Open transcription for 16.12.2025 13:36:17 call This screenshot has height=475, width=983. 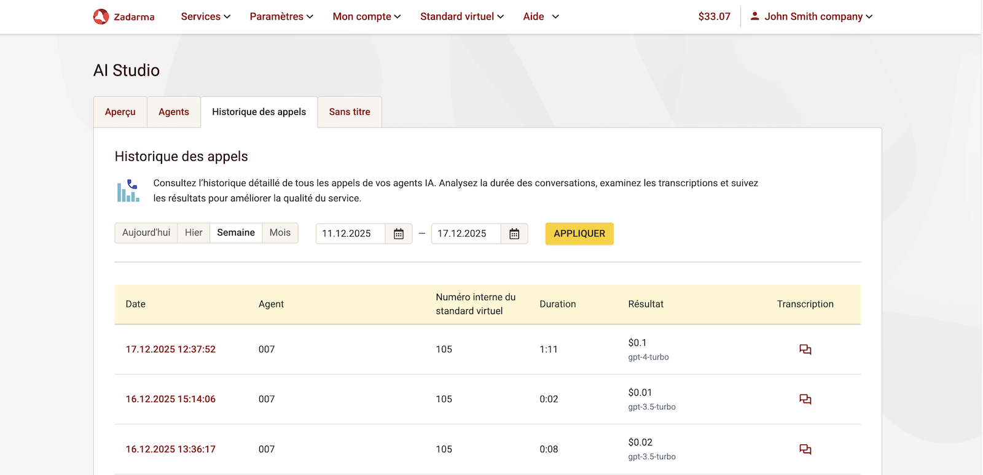[805, 449]
